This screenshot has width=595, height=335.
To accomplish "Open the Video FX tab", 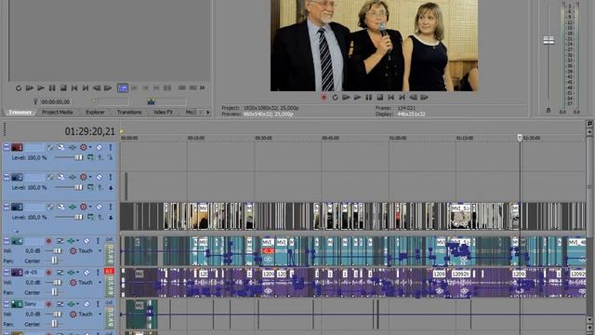I will [163, 113].
